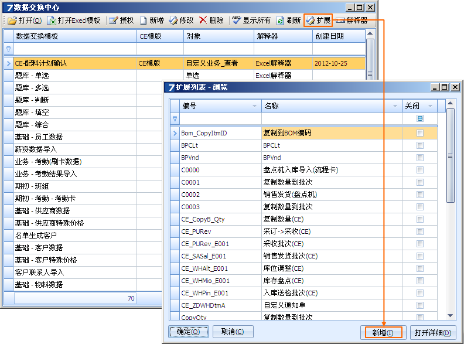The height and width of the screenshot is (344, 464).
Task: Open the 编号 column filter dropdown
Action: 255,106
